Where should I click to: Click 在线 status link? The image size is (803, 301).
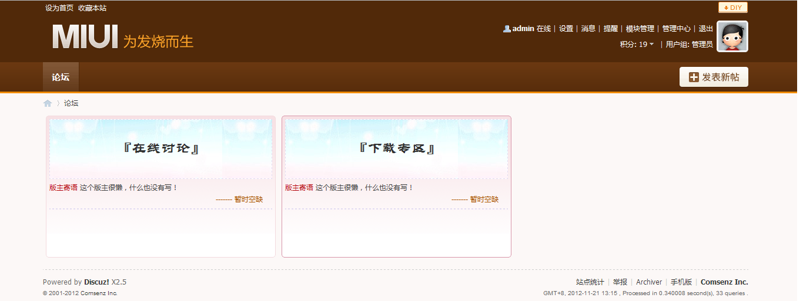[544, 28]
